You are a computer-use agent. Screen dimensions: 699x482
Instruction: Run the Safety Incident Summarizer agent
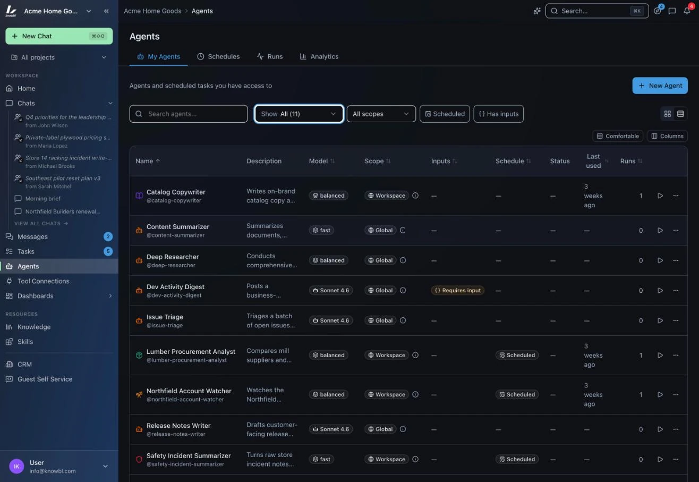[x=660, y=459]
